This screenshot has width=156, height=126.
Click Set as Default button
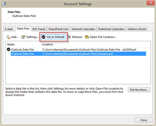tap(54, 37)
